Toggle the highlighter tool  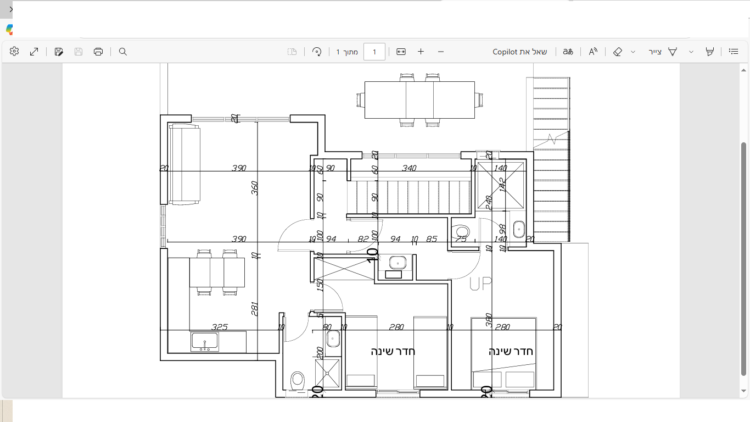click(x=710, y=52)
